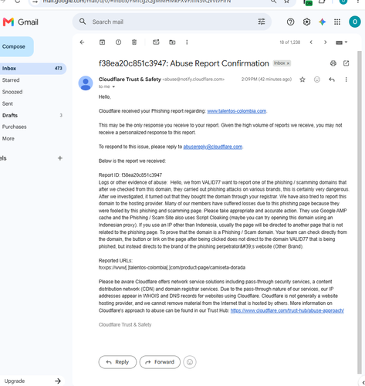Print the email conversation
The width and height of the screenshot is (365, 386).
pyautogui.click(x=333, y=63)
